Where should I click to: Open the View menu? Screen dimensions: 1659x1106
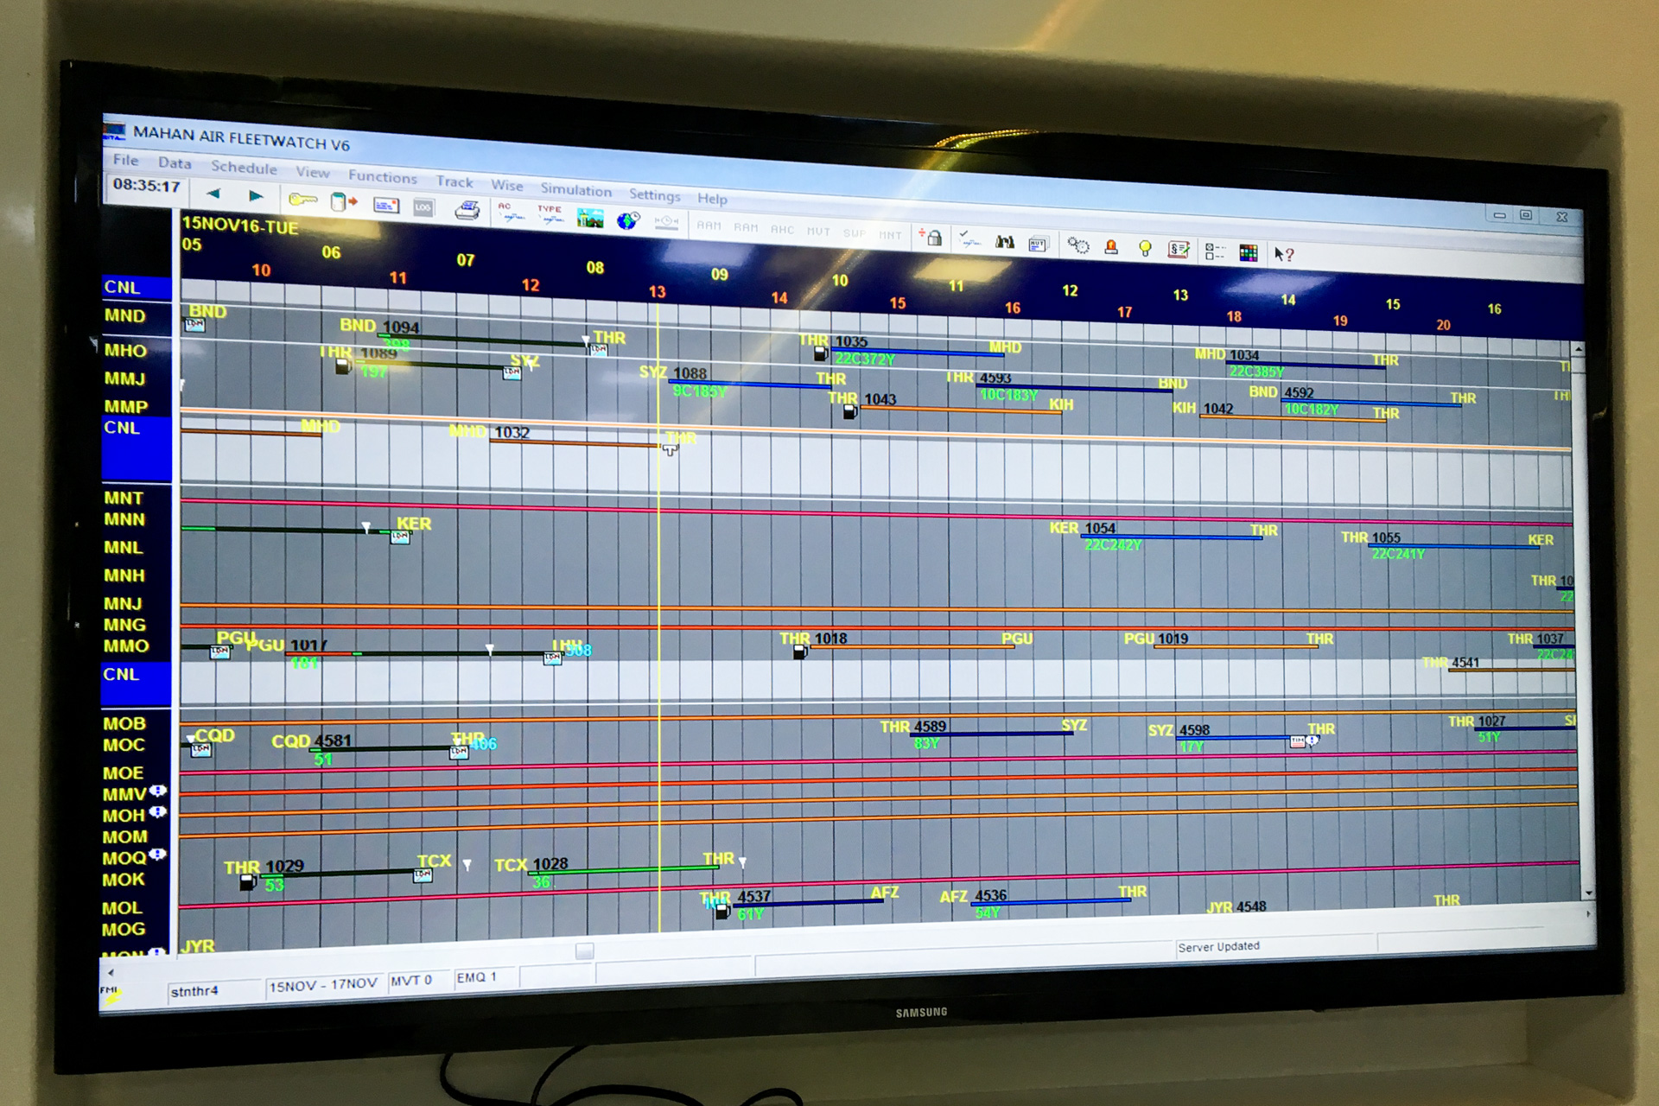click(x=313, y=172)
